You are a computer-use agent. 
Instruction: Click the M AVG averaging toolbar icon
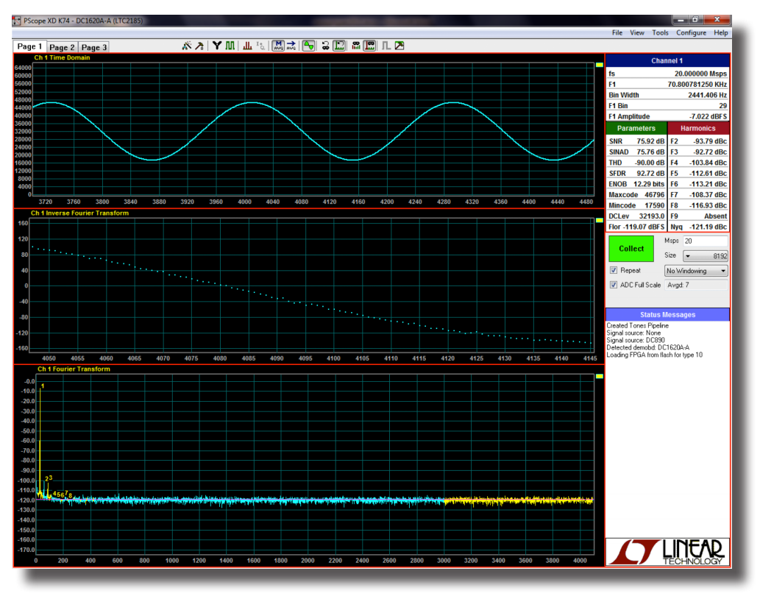click(x=278, y=46)
